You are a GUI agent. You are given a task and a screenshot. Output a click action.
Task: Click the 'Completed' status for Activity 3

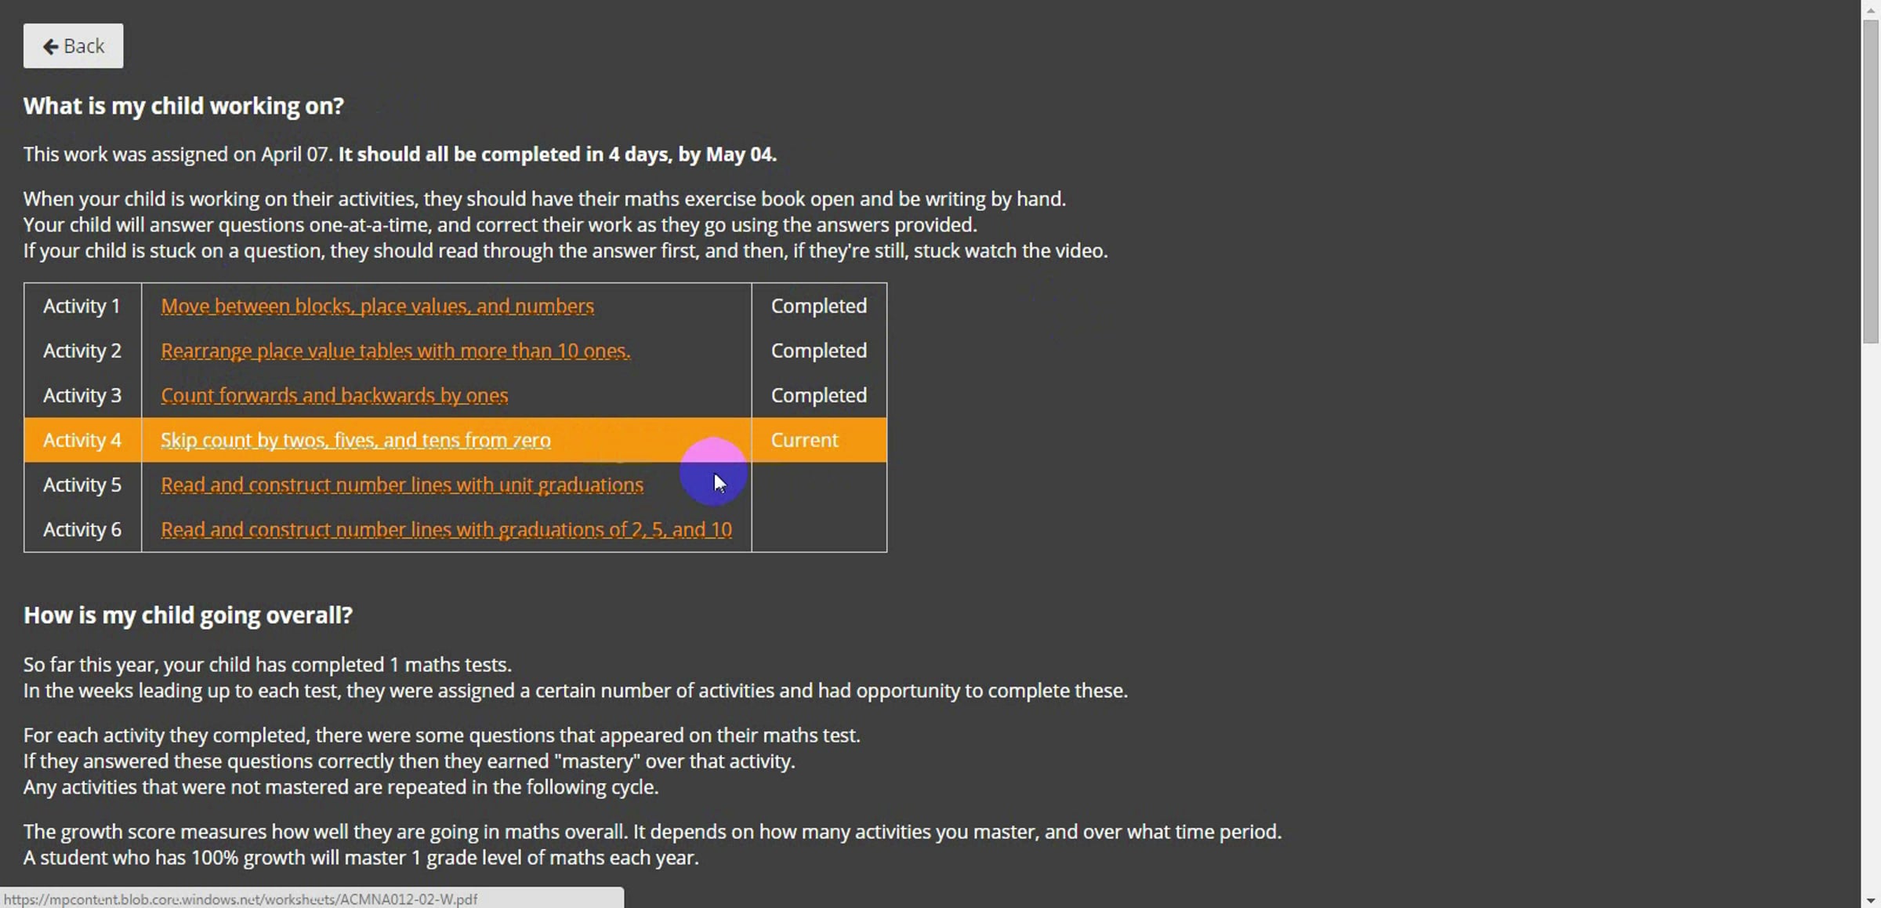819,395
